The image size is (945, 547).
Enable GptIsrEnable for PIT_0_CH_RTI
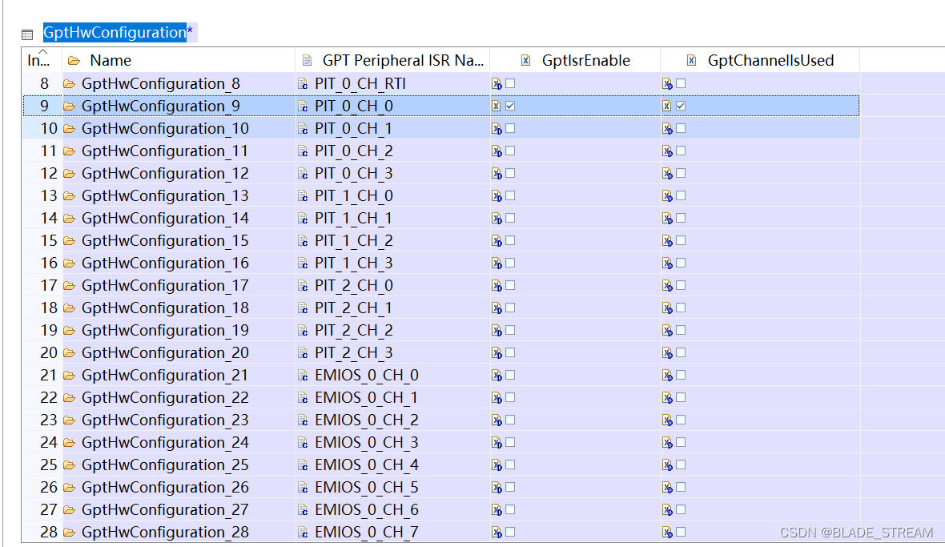pyautogui.click(x=510, y=84)
